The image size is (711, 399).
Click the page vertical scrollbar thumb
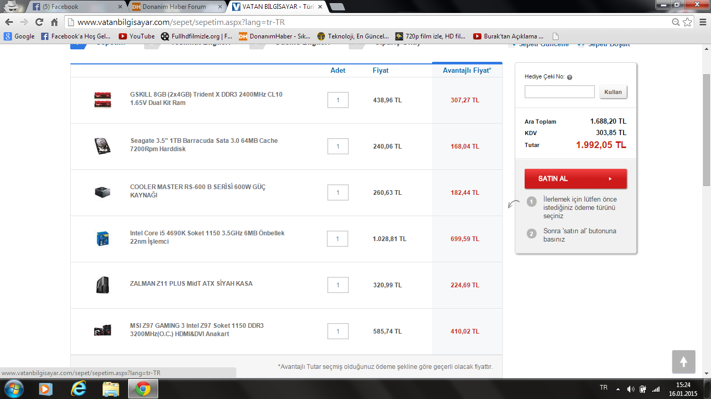pos(706,130)
